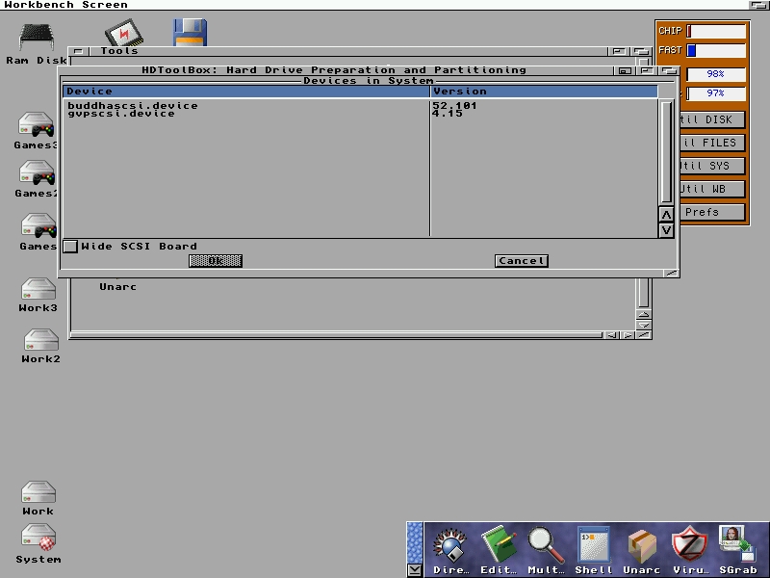Click the Tools window scroll left arrow
Image resolution: width=770 pixels, height=578 pixels.
click(x=612, y=335)
